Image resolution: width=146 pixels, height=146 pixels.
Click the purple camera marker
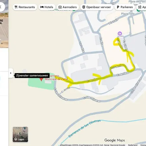tap(120, 33)
